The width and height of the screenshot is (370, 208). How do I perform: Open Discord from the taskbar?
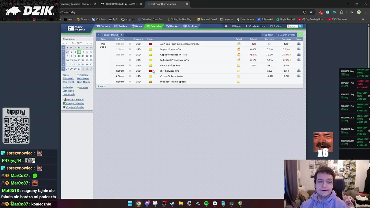[x=147, y=203]
